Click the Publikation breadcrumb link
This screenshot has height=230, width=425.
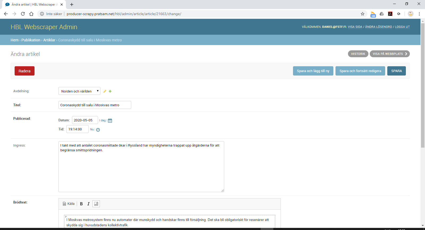click(31, 40)
